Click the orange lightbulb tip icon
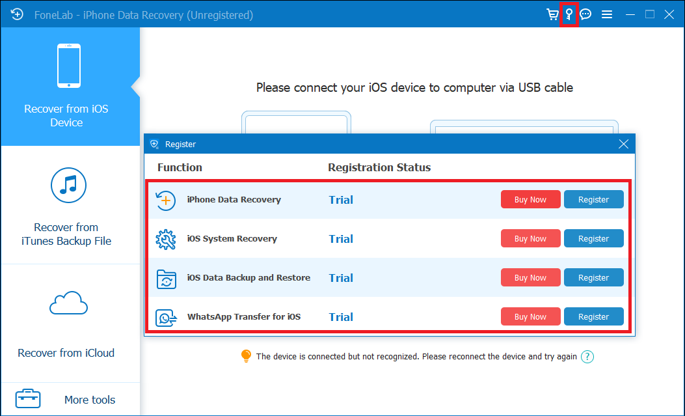 coord(246,356)
